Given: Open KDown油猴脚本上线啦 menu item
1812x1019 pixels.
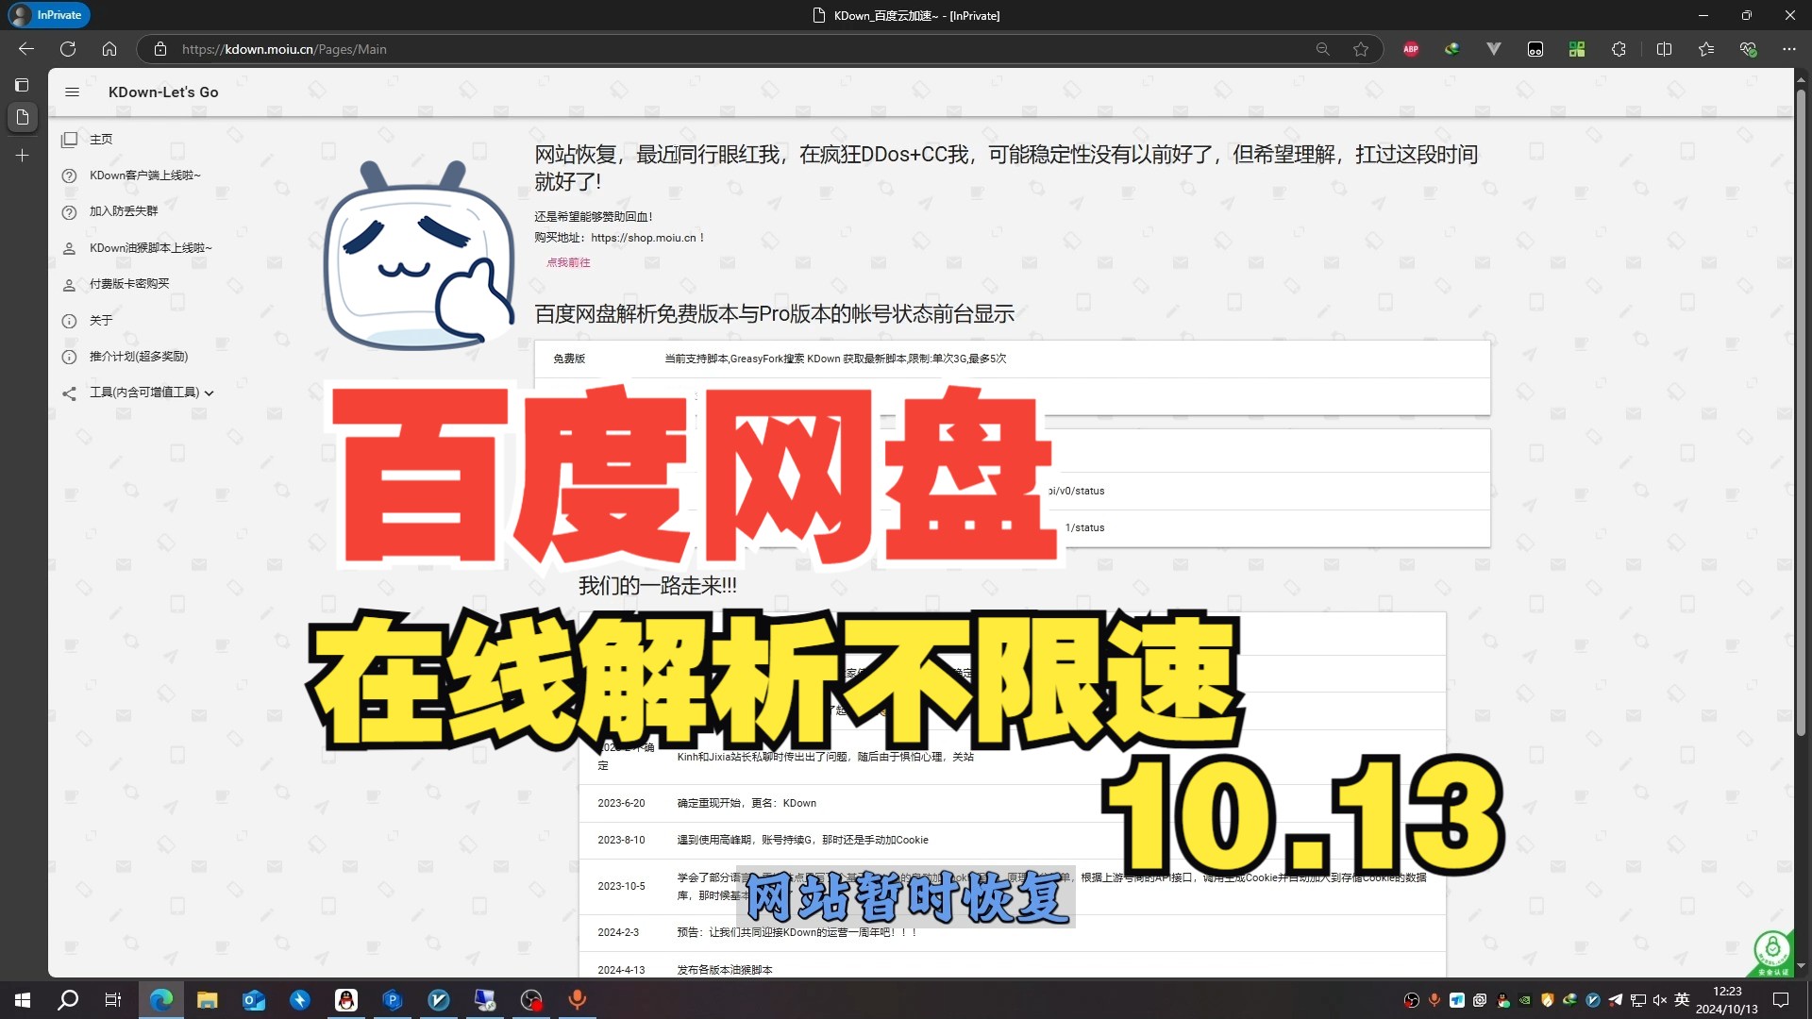Looking at the screenshot, I should [x=150, y=248].
